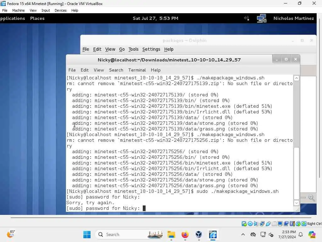Viewport: 322px width, 242px height.
Task: Click the VirtualBox window vertical scrollbar
Action: (x=319, y=98)
